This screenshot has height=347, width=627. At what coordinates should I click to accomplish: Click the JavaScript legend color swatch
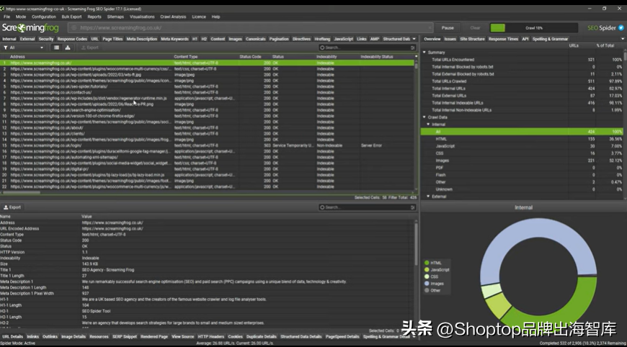pyautogui.click(x=427, y=269)
